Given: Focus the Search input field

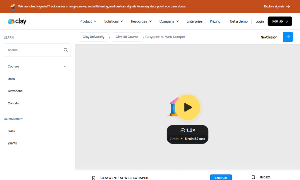Looking at the screenshot, I should (37, 50).
